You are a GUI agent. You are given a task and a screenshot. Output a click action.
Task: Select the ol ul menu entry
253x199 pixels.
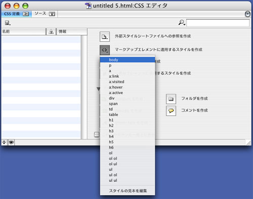click(128, 164)
